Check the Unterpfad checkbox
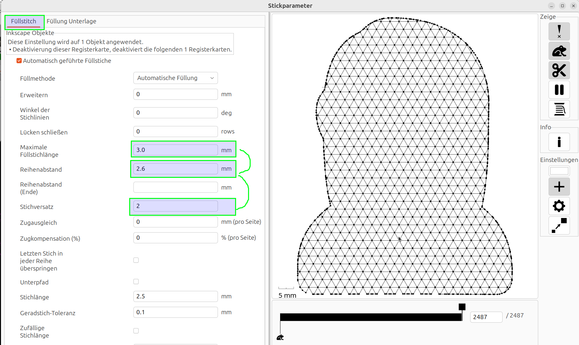This screenshot has height=345, width=579. (136, 282)
